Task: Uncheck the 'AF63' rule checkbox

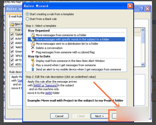Action: pos(12,56)
